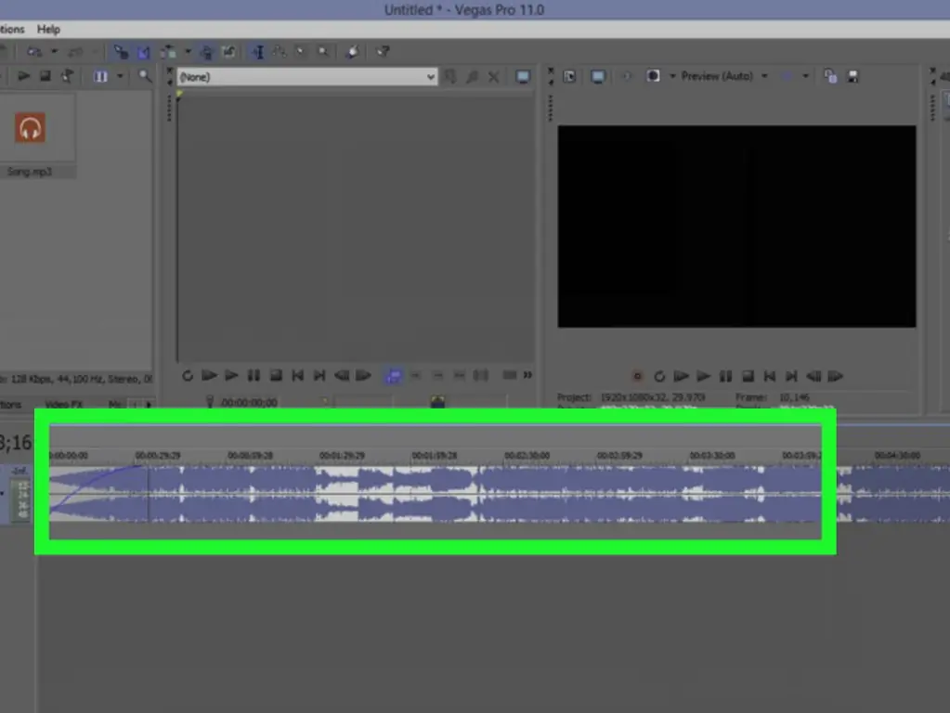
Task: Toggle Auto Preview in Project Media toolbar
Action: (67, 76)
